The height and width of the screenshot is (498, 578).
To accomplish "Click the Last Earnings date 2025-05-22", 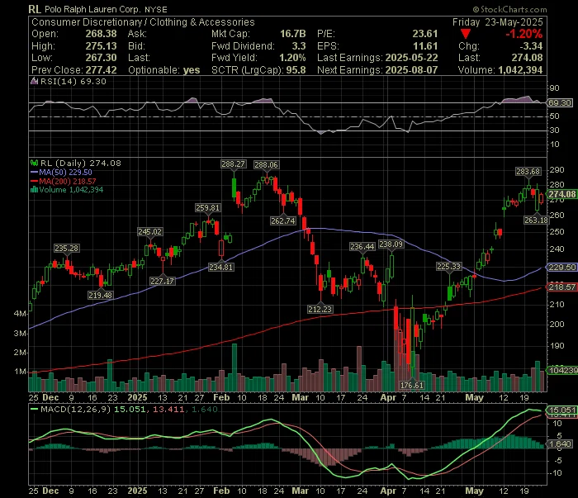I will coord(411,58).
